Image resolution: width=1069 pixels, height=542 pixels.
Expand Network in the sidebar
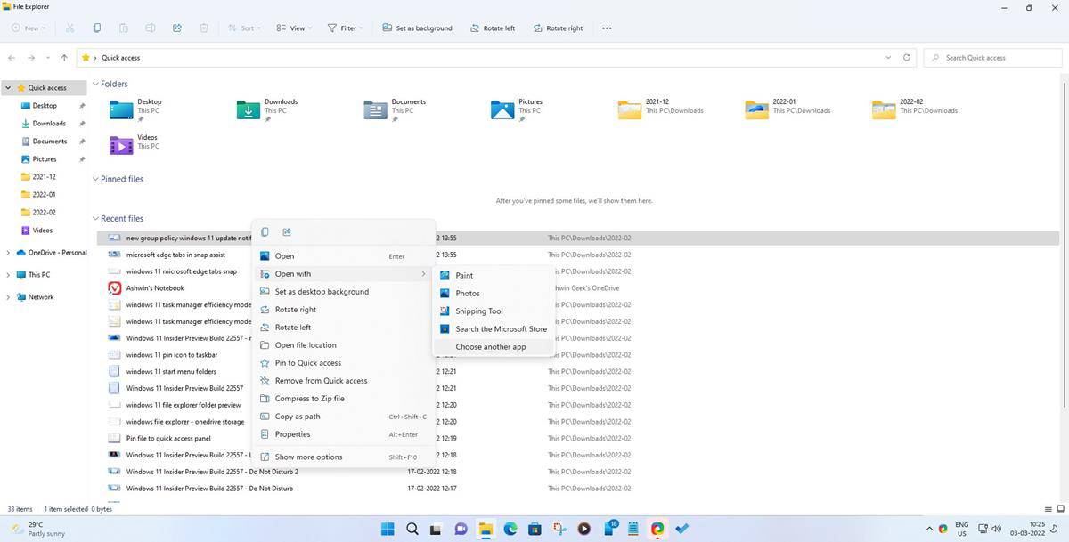[9, 296]
